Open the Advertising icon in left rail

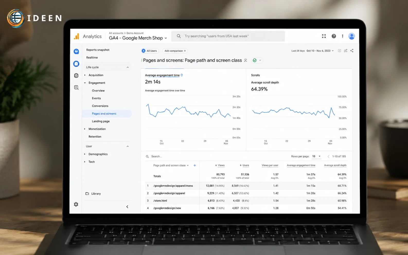76,87
